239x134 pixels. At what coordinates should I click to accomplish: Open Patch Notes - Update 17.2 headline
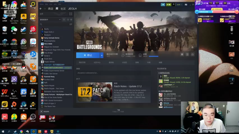click(x=128, y=86)
